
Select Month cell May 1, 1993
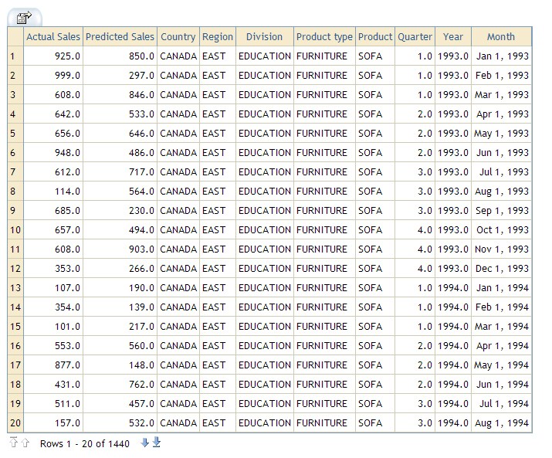tap(501, 133)
